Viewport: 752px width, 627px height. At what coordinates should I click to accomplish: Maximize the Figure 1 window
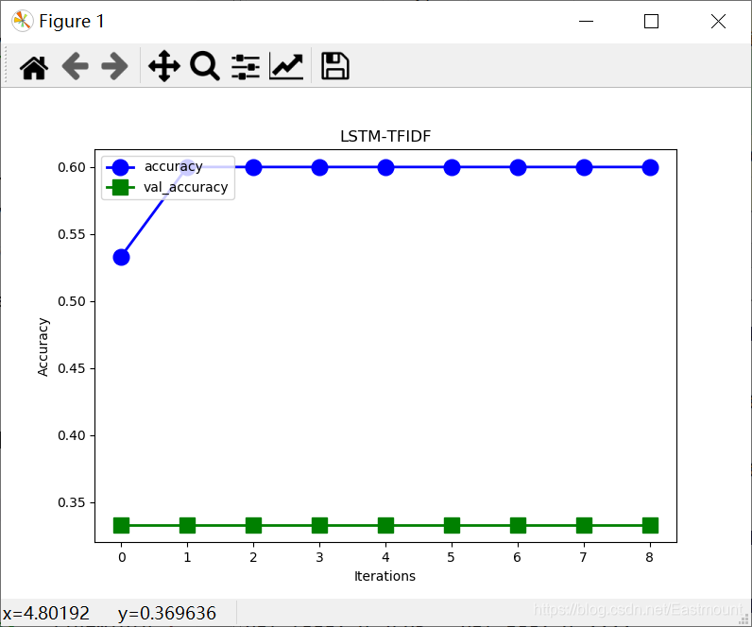(651, 21)
